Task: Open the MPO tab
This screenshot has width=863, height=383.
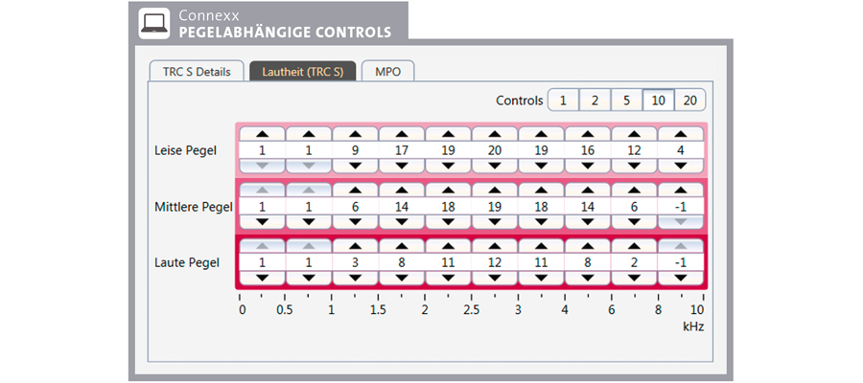Action: point(388,72)
